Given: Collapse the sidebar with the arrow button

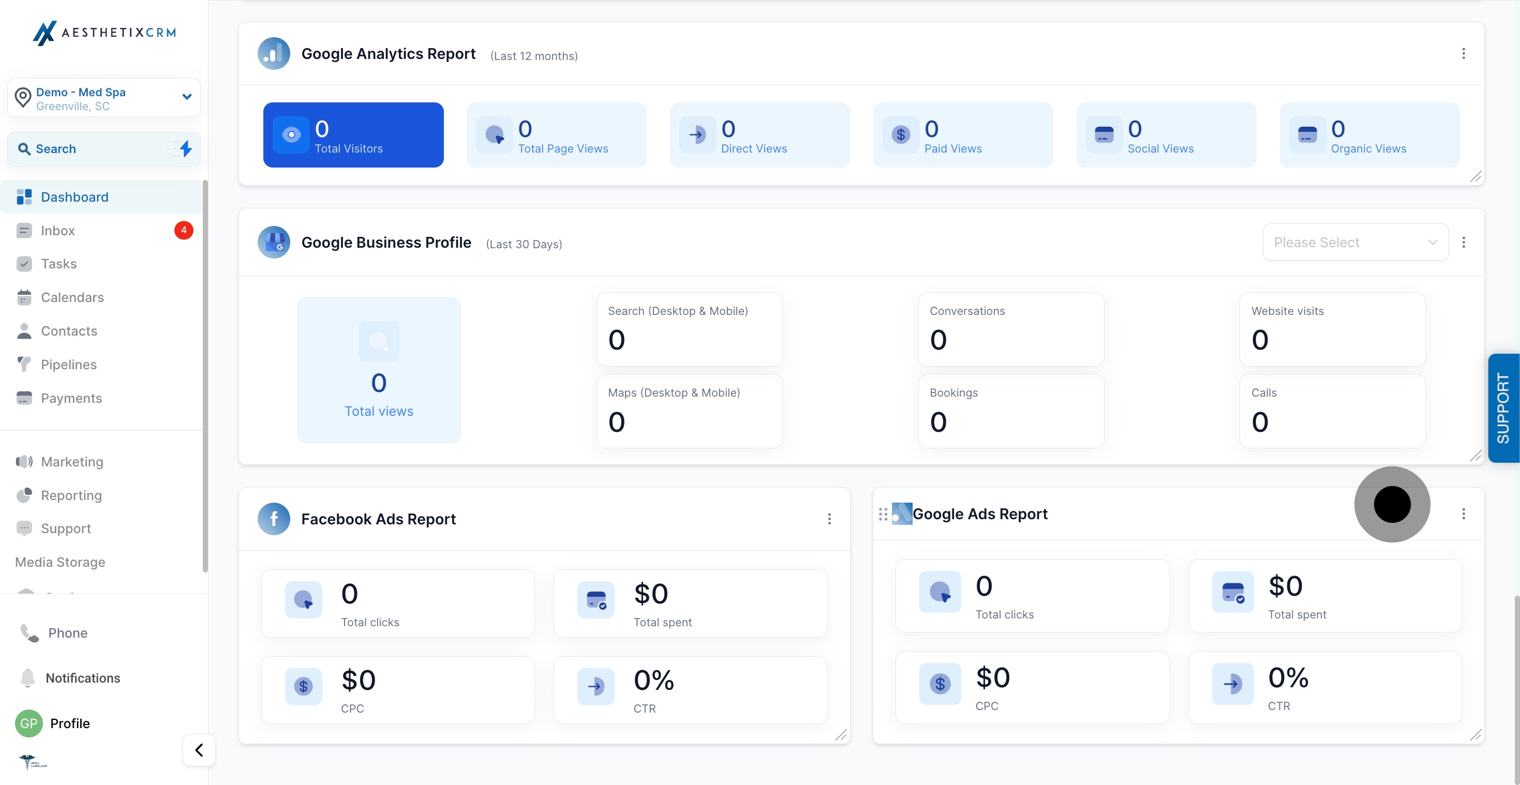Looking at the screenshot, I should 199,750.
